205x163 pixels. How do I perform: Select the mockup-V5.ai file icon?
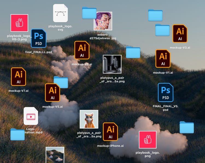tap(52, 92)
